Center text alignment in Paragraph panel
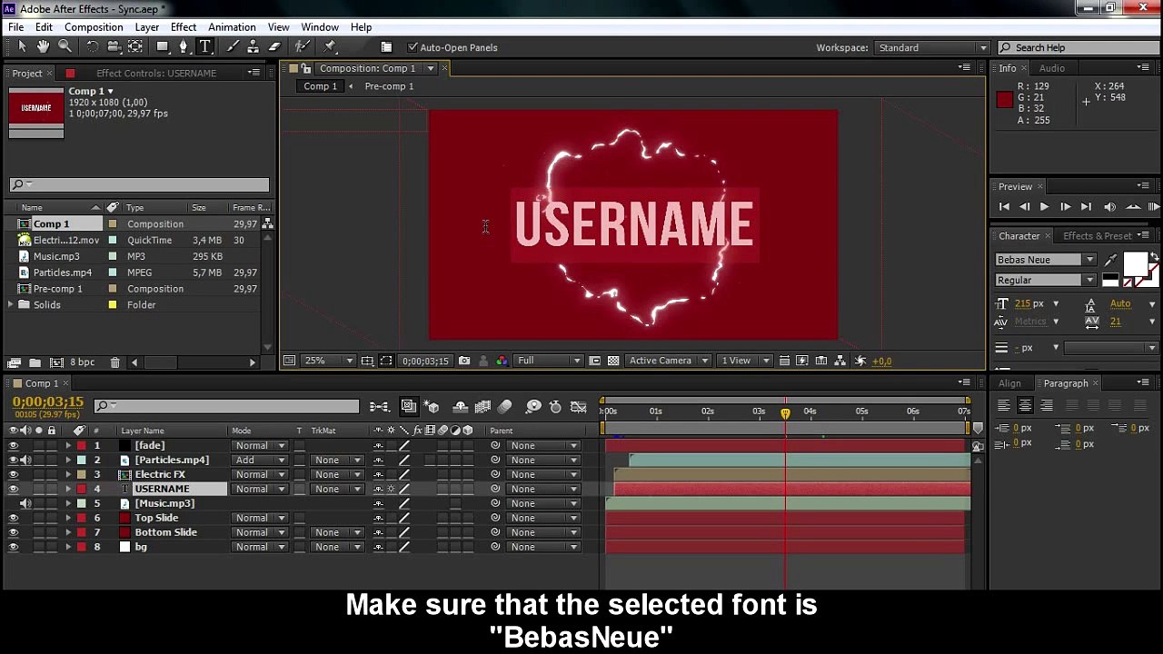 [x=1025, y=406]
